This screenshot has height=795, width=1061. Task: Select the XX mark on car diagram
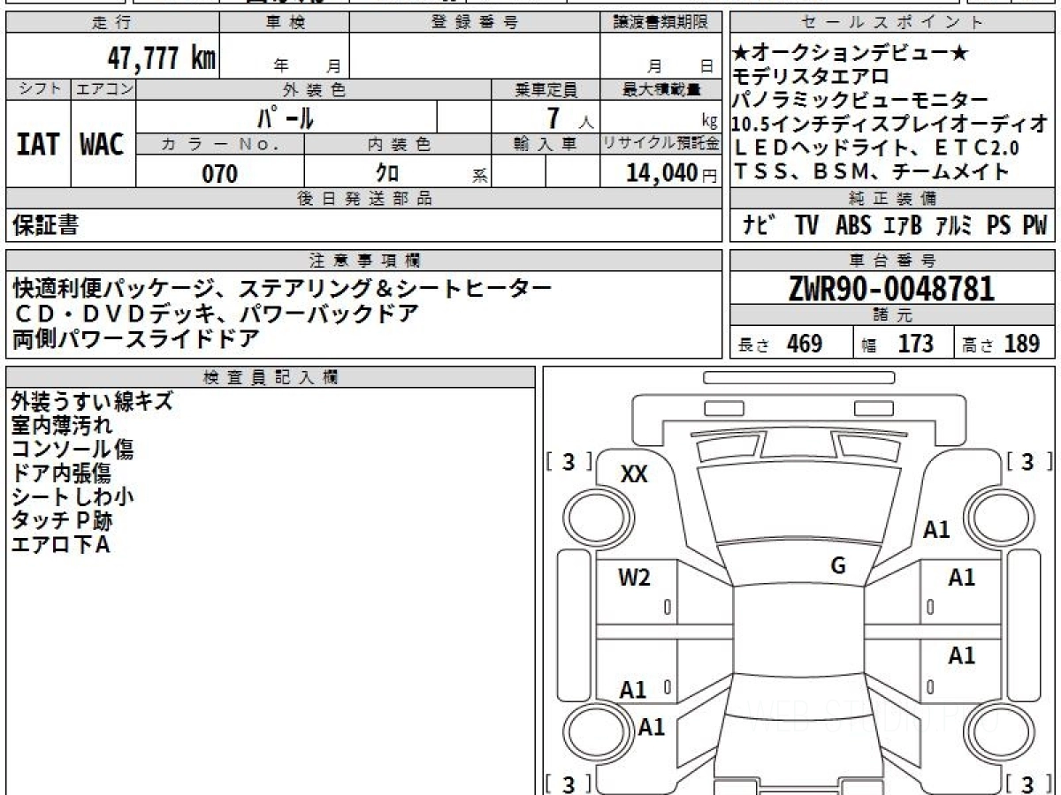634,474
